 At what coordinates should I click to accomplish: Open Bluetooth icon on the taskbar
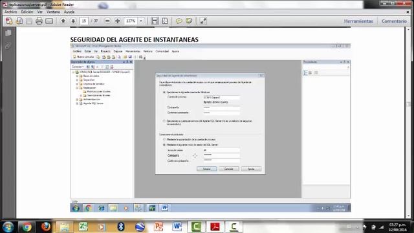[x=121, y=227]
